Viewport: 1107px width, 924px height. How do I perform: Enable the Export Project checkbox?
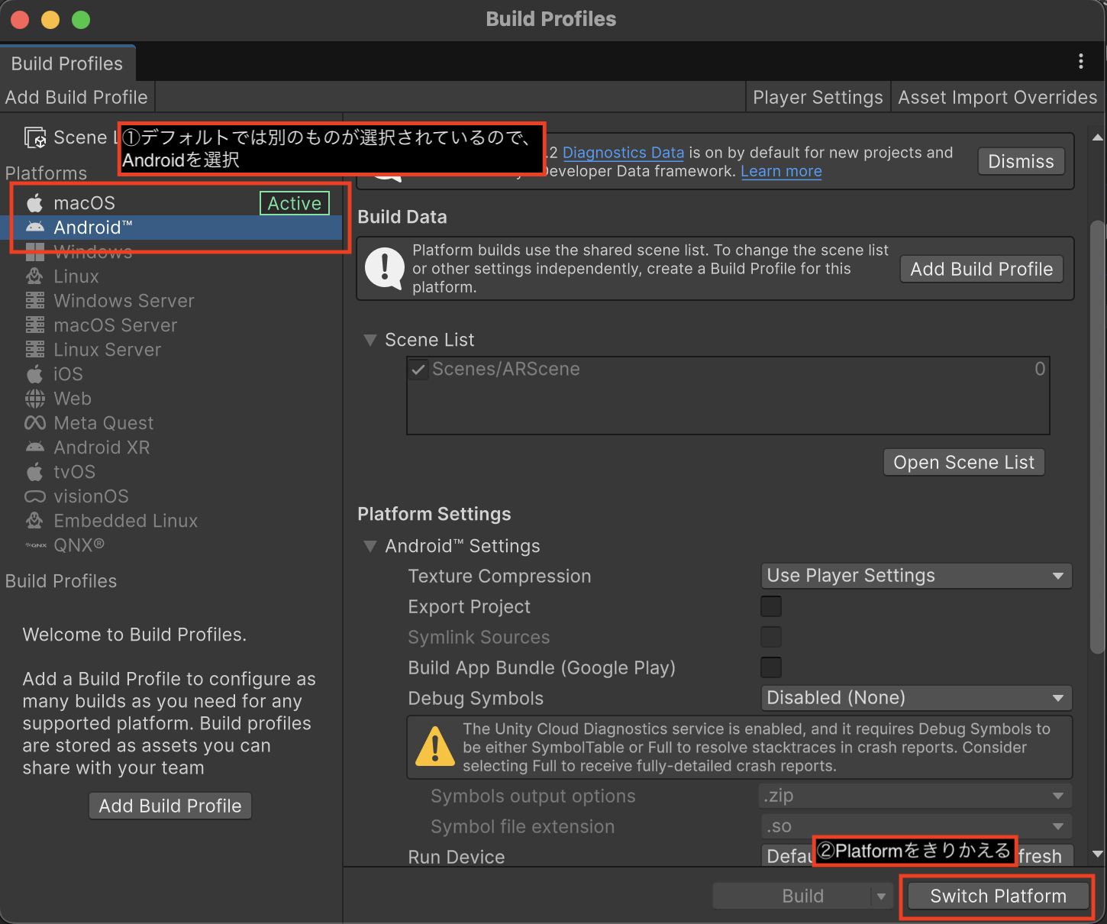pyautogui.click(x=771, y=606)
